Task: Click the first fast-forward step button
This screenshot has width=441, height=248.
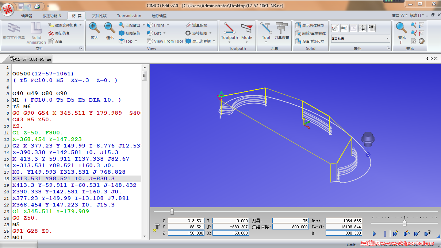Action: pyautogui.click(x=395, y=234)
